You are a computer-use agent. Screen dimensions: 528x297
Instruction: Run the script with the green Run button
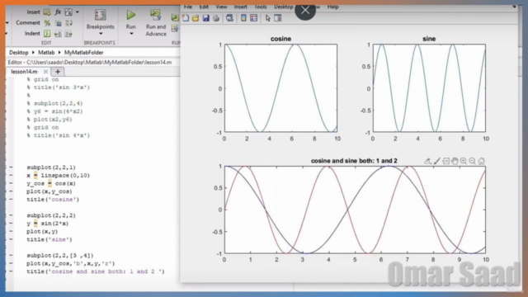[x=130, y=15]
